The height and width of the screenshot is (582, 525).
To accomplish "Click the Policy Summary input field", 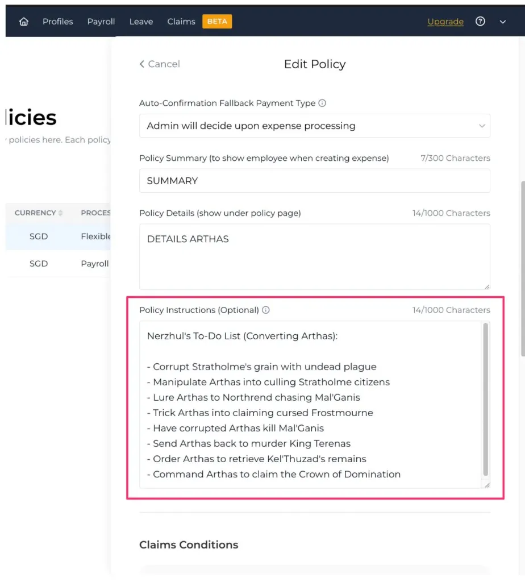I will click(314, 181).
